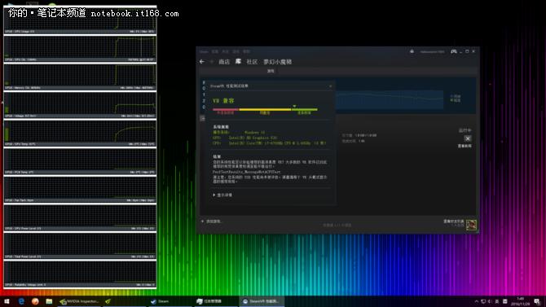Image resolution: width=546 pixels, height=307 pixels.
Task: Click the Fan Tach graph in the monitor
Action: tap(80, 190)
